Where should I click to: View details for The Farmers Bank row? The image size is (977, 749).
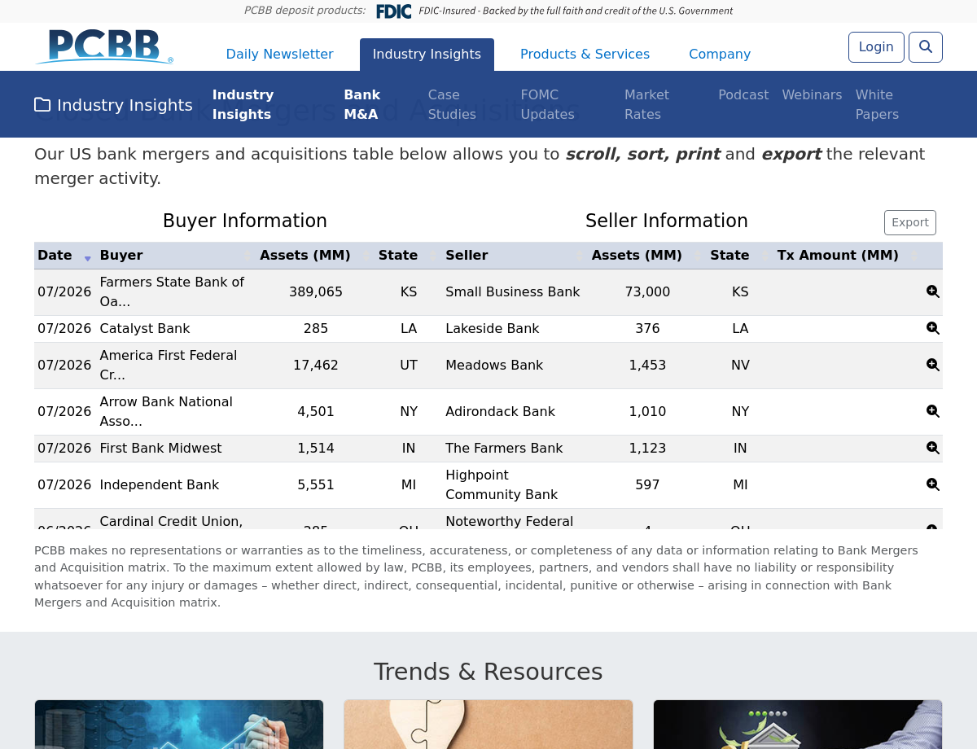pos(933,448)
